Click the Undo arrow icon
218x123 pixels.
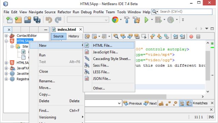[49, 20]
